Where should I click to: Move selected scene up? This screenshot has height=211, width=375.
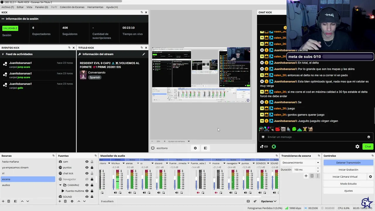click(22, 201)
